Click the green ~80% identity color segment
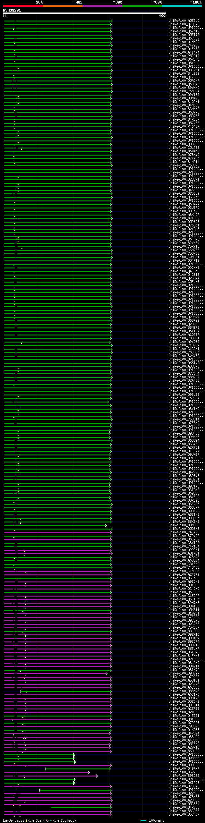The height and width of the screenshot is (823, 205). coord(142,6)
